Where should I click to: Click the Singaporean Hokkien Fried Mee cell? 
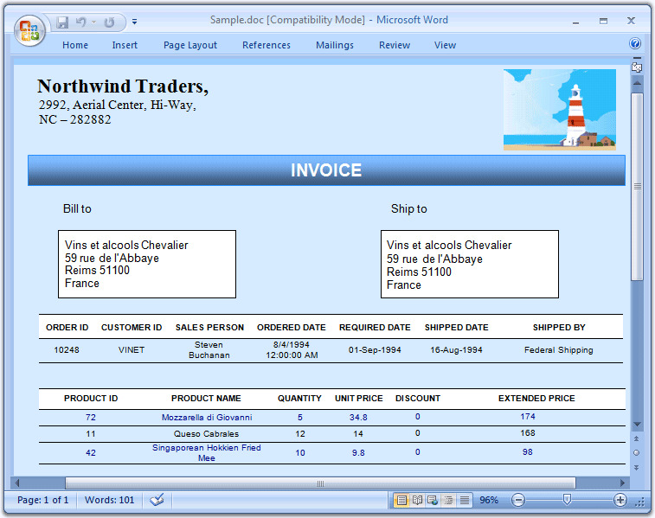[206, 453]
